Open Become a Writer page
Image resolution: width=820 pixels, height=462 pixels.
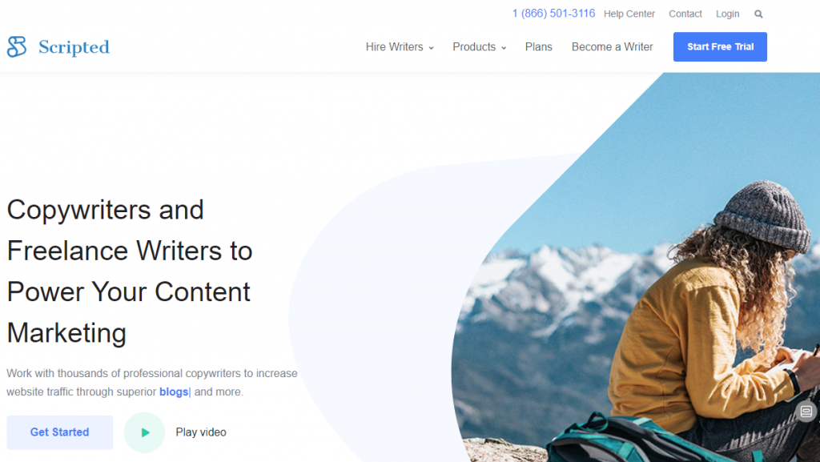pos(612,46)
